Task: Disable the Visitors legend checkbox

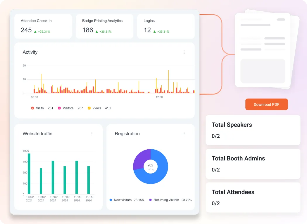Action: point(59,108)
